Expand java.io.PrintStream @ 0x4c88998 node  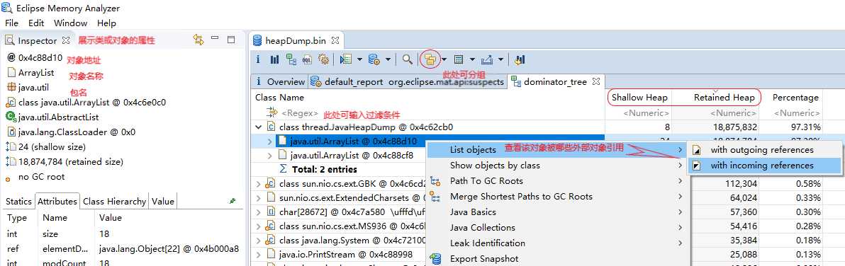coord(259,254)
